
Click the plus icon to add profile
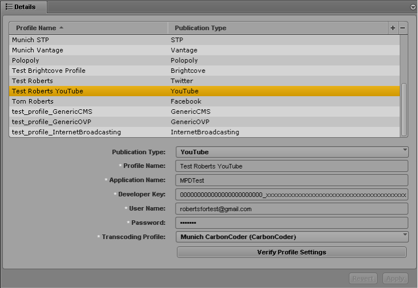[392, 28]
